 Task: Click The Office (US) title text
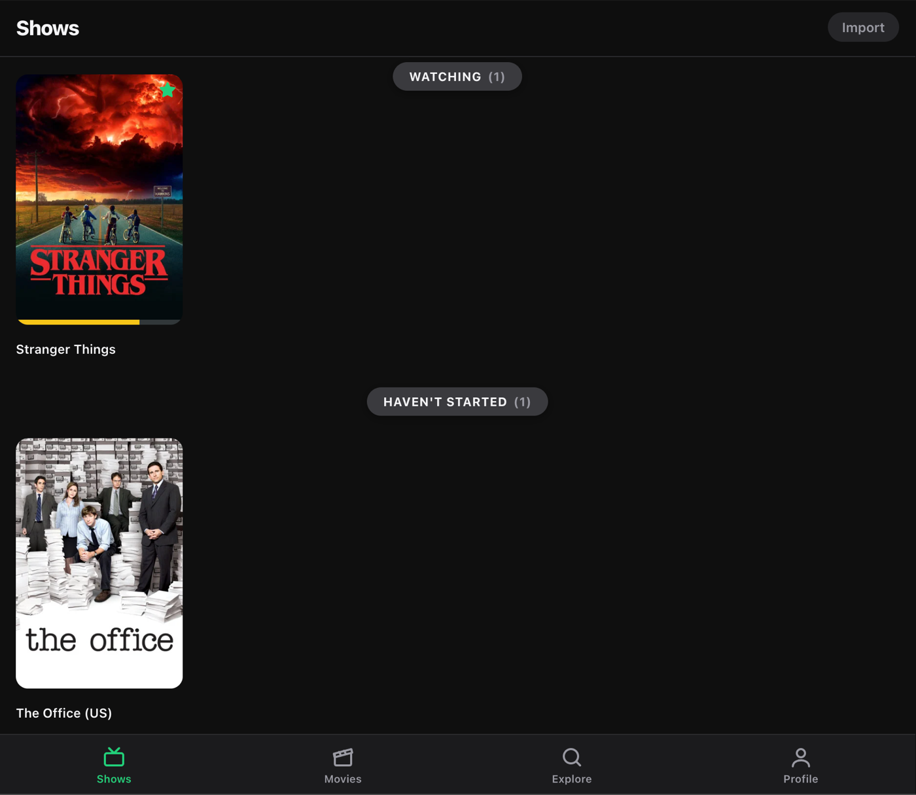point(64,713)
